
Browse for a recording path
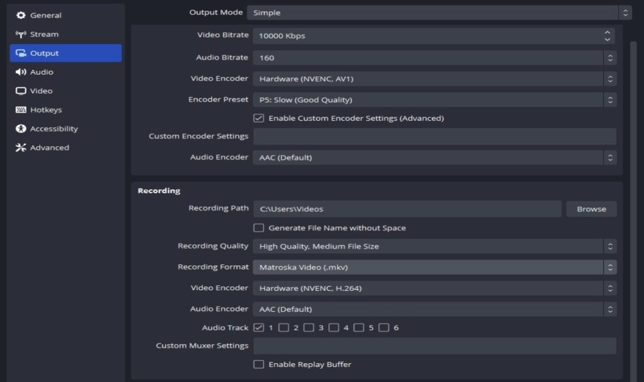pos(591,209)
